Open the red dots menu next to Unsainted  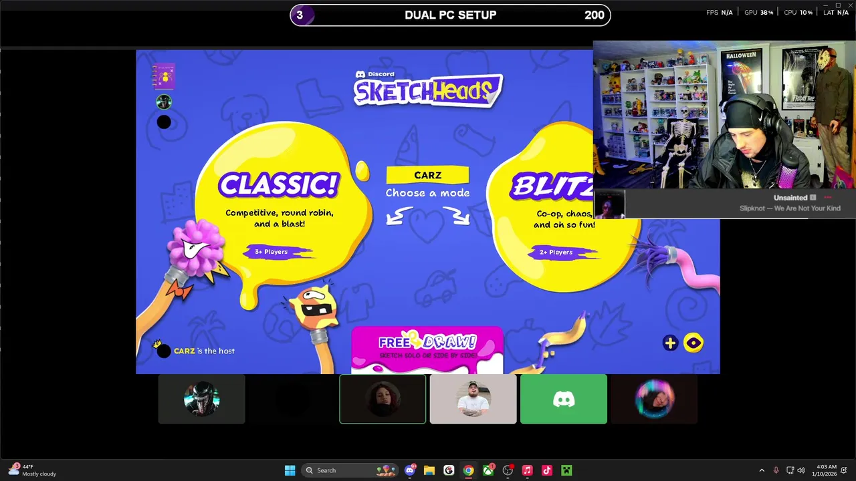pyautogui.click(x=828, y=198)
